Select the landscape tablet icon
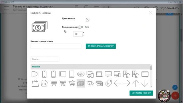The height and width of the screenshot is (103, 183). 63,74
